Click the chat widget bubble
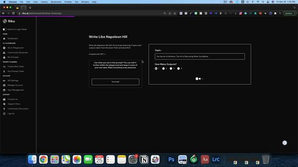This screenshot has height=167, width=298. tap(284, 143)
